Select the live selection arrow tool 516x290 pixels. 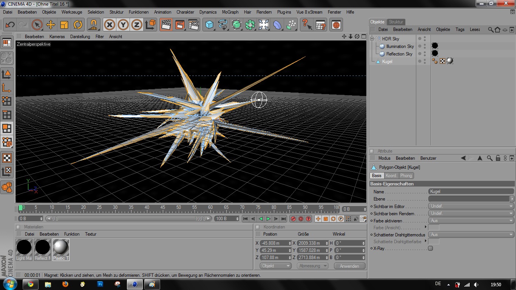pyautogui.click(x=37, y=25)
